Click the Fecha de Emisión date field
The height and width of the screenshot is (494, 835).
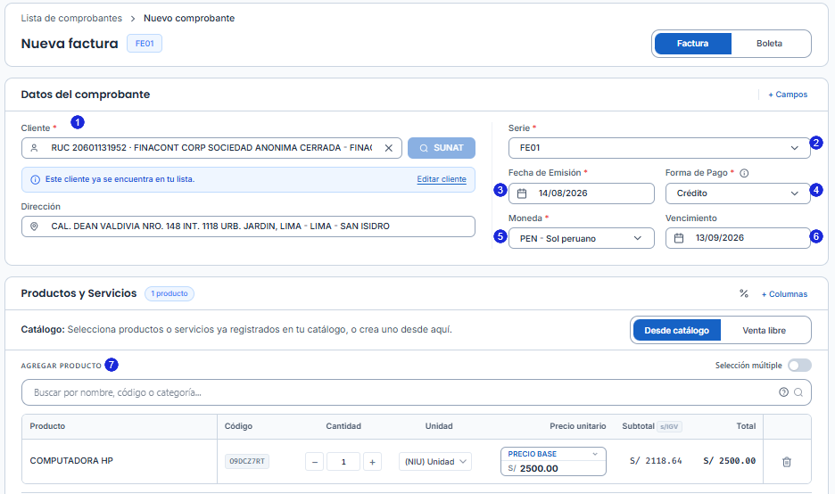581,193
